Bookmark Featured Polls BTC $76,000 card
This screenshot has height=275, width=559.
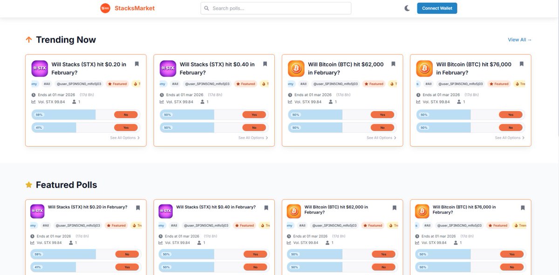pos(523,208)
